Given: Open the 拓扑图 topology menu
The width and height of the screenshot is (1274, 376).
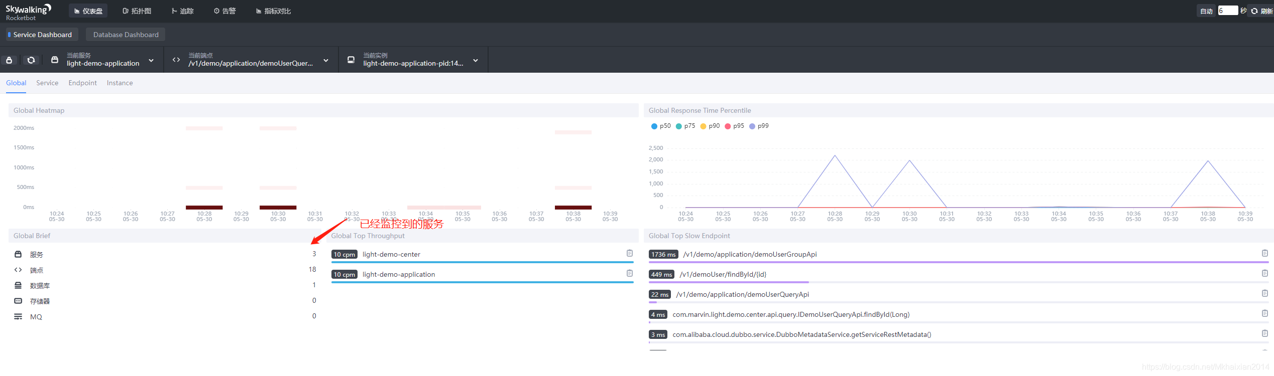Looking at the screenshot, I should [137, 11].
